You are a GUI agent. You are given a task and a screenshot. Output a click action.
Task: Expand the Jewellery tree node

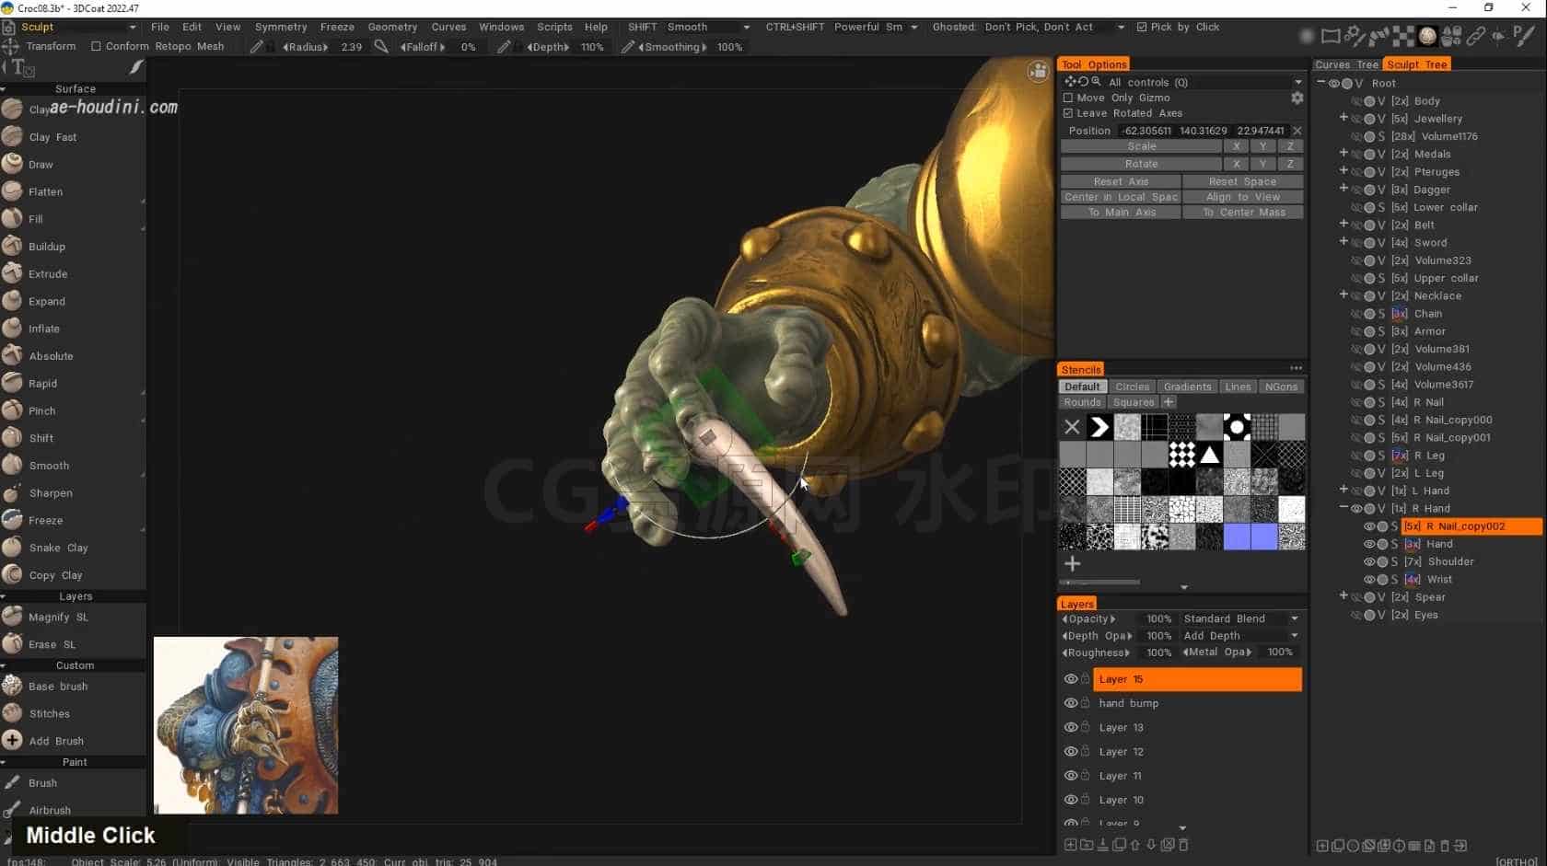(x=1343, y=118)
